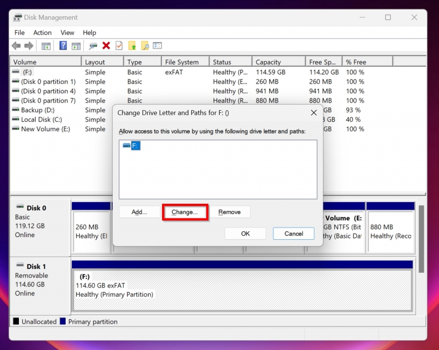Open the Help icon in the toolbar

click(63, 45)
